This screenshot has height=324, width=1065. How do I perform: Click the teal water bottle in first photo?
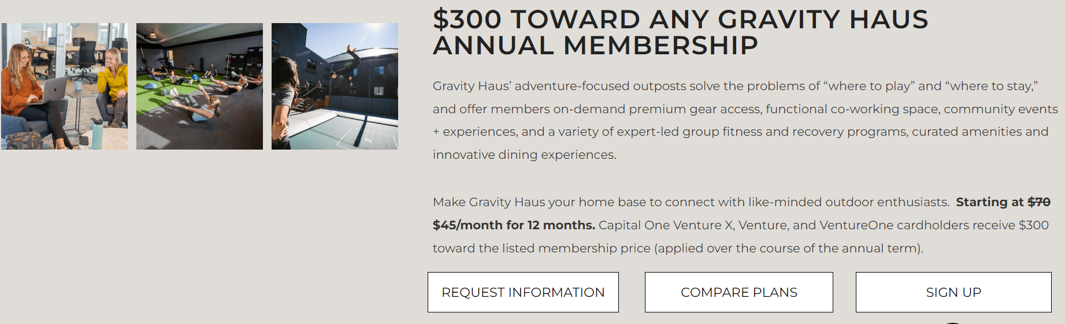click(x=97, y=133)
